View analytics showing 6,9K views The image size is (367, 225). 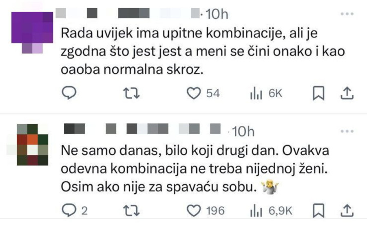(255, 210)
